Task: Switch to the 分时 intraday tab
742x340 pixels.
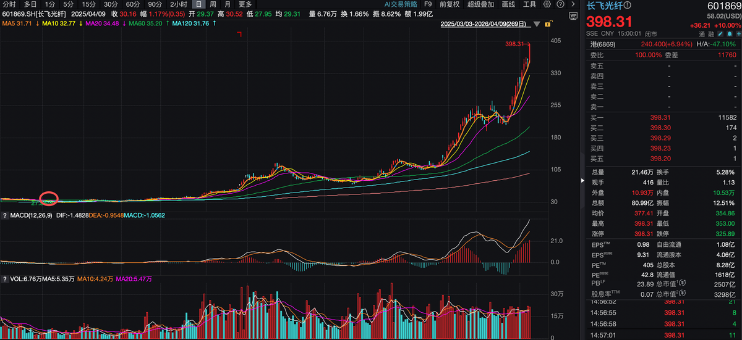Action: [x=9, y=4]
